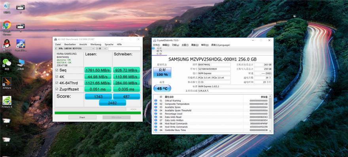Open Google Chrome desktop shortcut

(7, 28)
